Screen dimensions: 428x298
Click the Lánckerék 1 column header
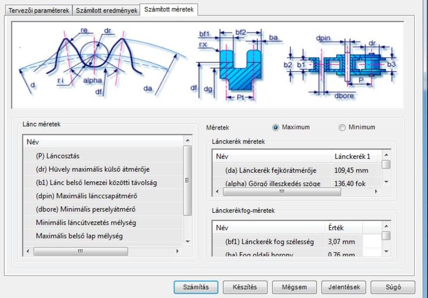click(x=352, y=156)
